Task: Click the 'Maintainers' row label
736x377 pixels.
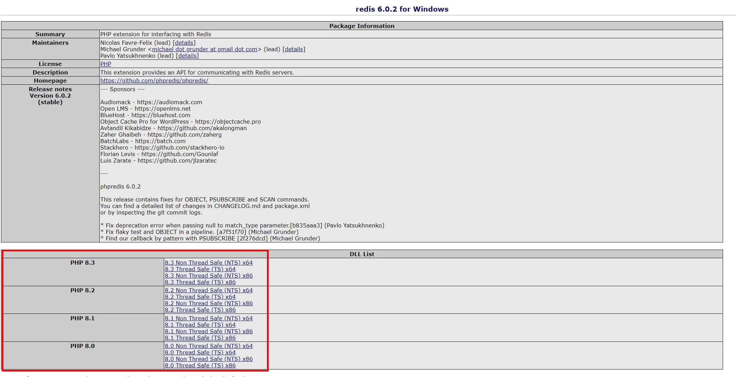Action: [x=50, y=43]
